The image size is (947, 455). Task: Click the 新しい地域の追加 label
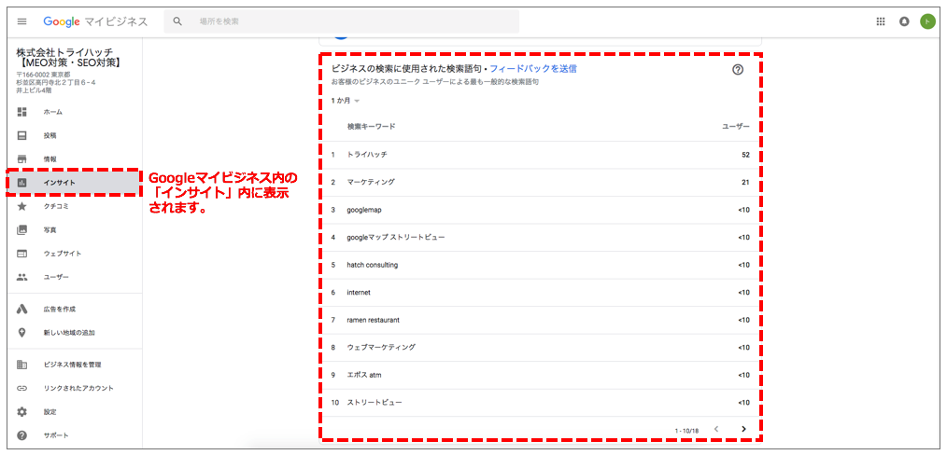coord(69,333)
